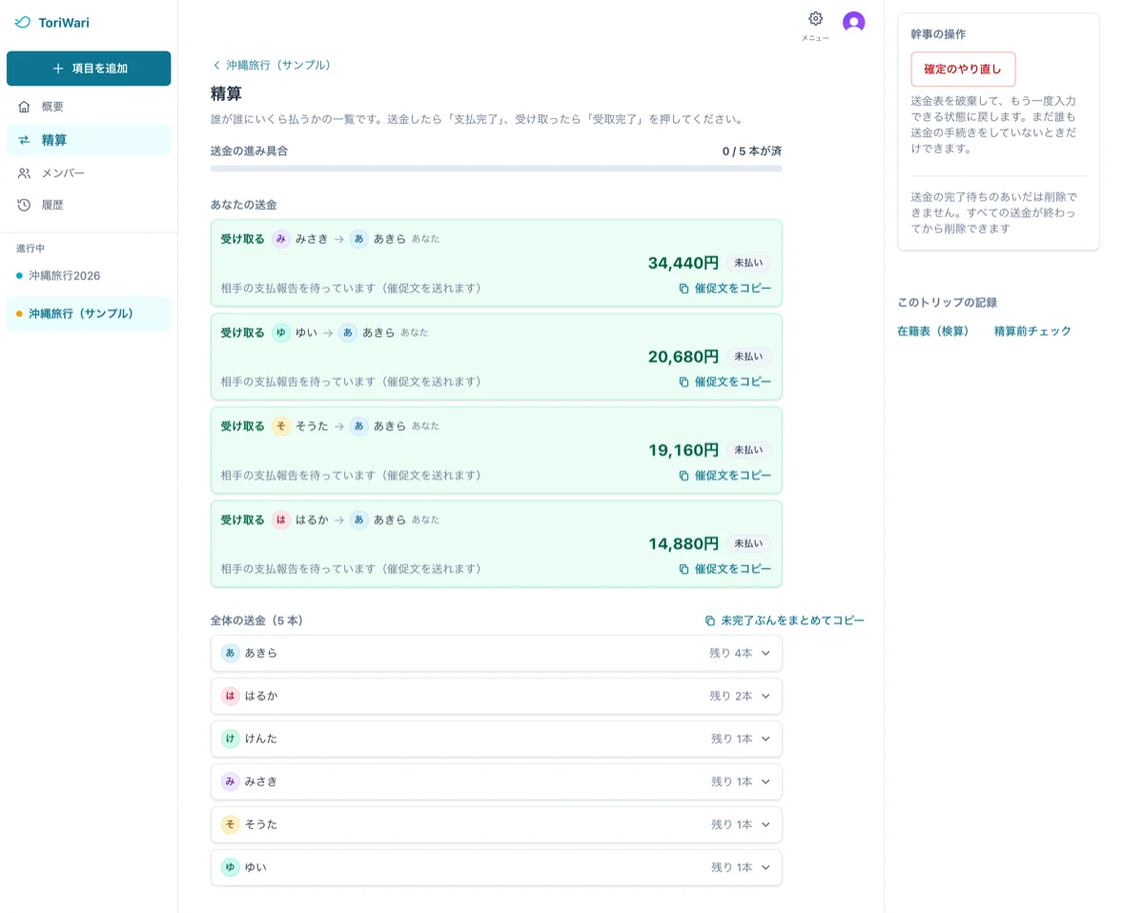Go to メンバー in the sidebar
The height and width of the screenshot is (913, 1144).
(89, 173)
